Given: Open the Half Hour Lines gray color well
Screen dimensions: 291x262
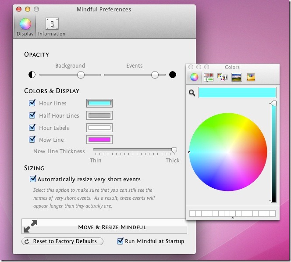Looking at the screenshot, I should 99,115.
